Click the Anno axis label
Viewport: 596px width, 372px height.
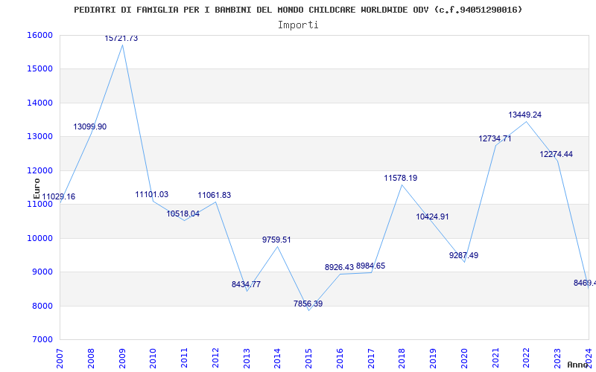(578, 365)
